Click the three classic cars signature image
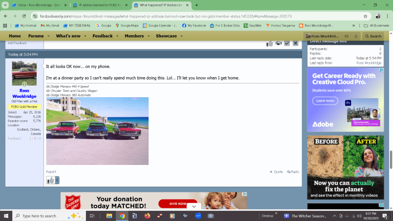 (97, 131)
